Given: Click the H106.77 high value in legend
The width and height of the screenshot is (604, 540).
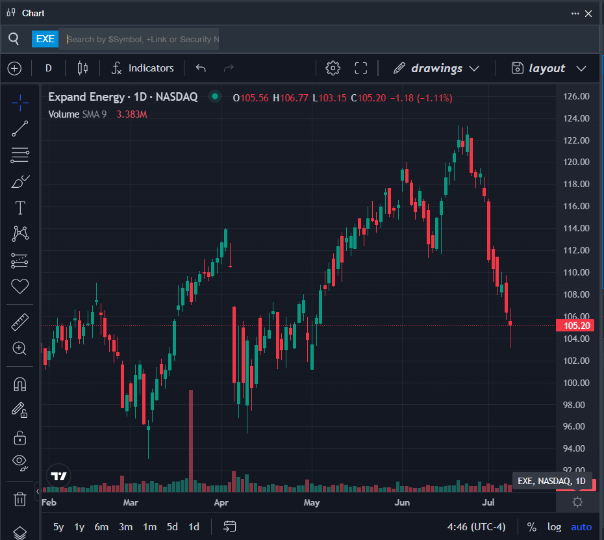Looking at the screenshot, I should [290, 98].
